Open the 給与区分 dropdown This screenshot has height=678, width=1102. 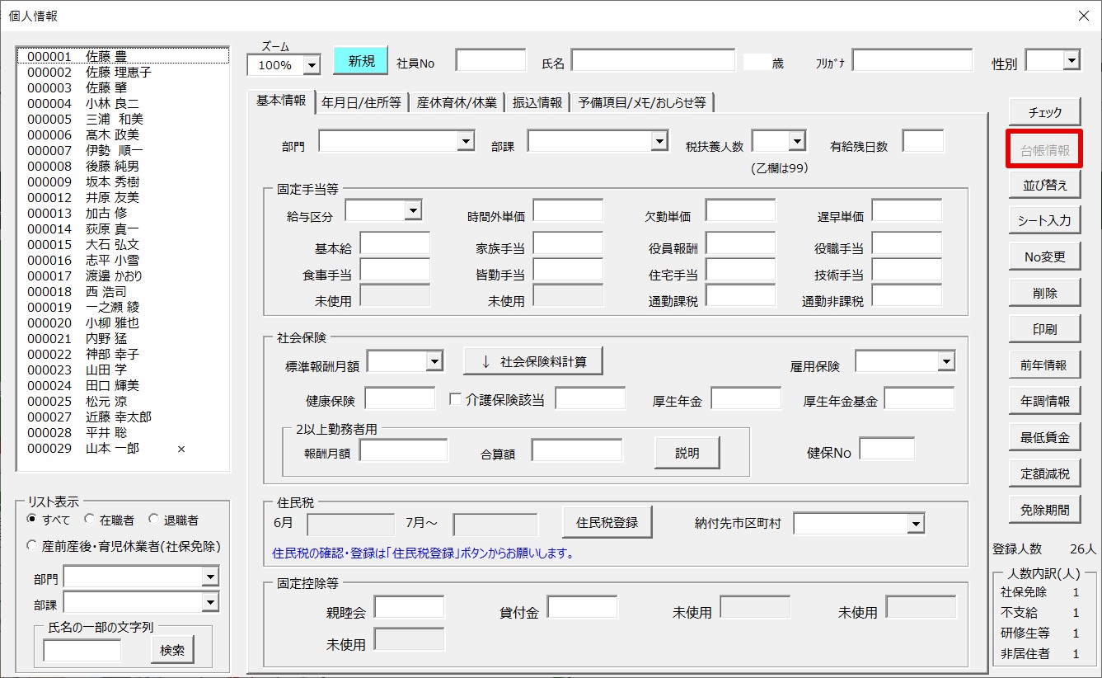pos(413,211)
